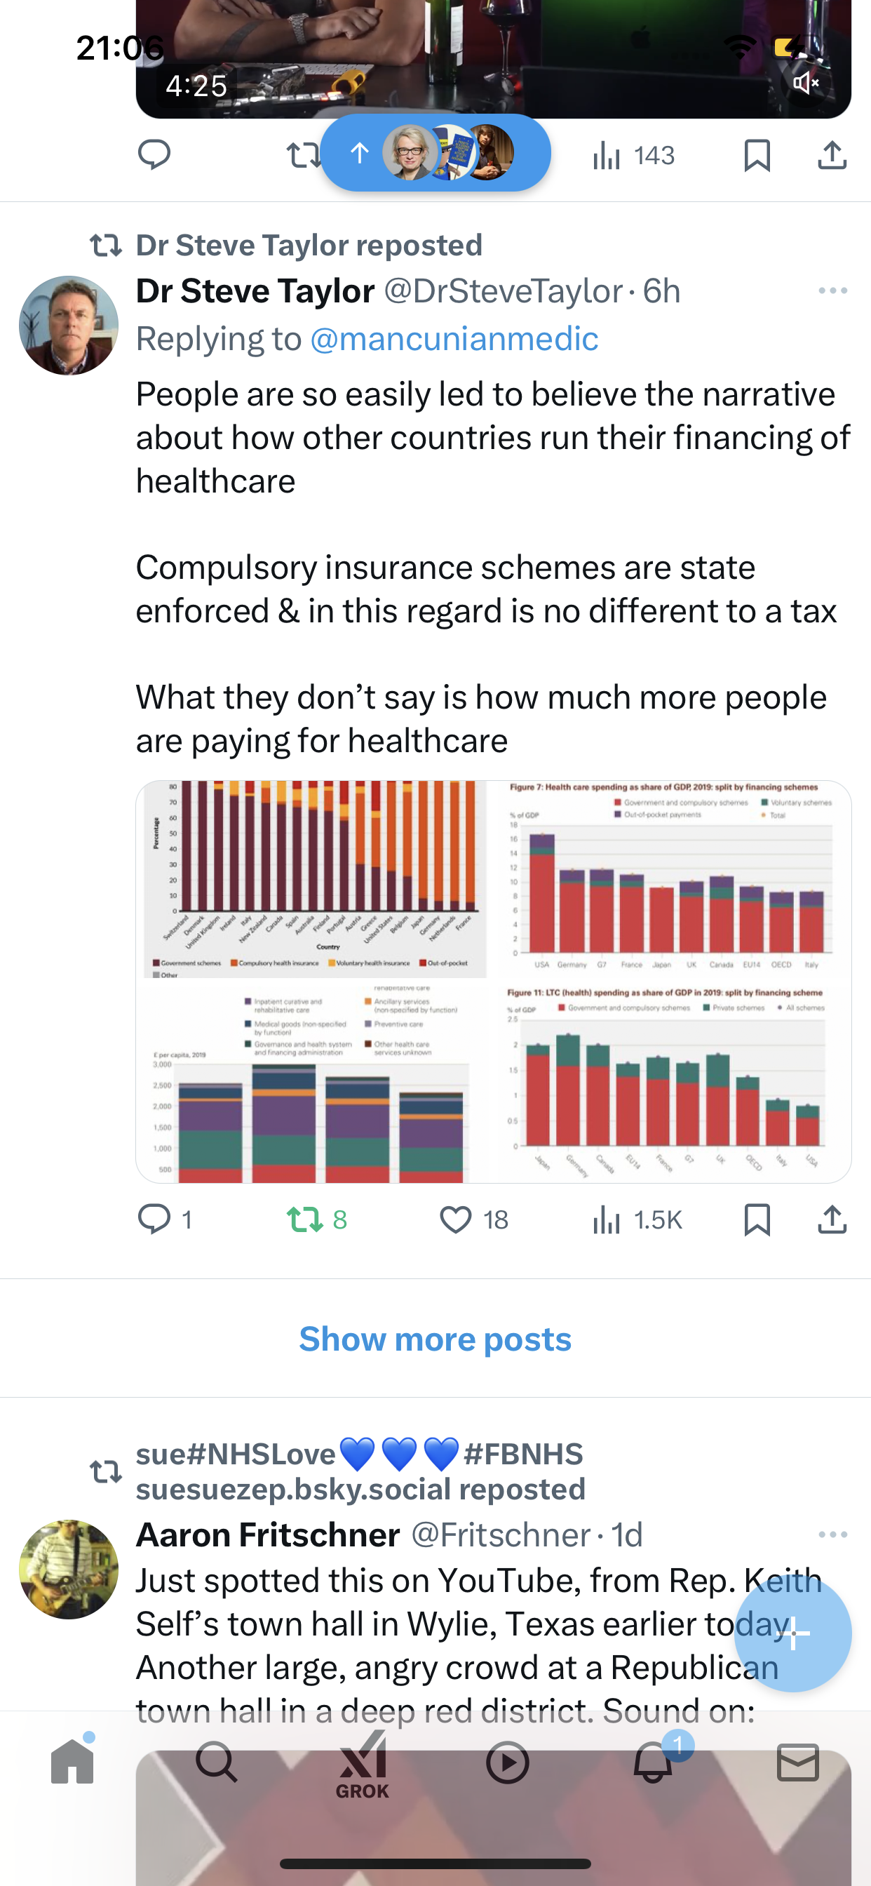Compose a new post with plus button
871x1886 pixels.
[x=792, y=1633]
